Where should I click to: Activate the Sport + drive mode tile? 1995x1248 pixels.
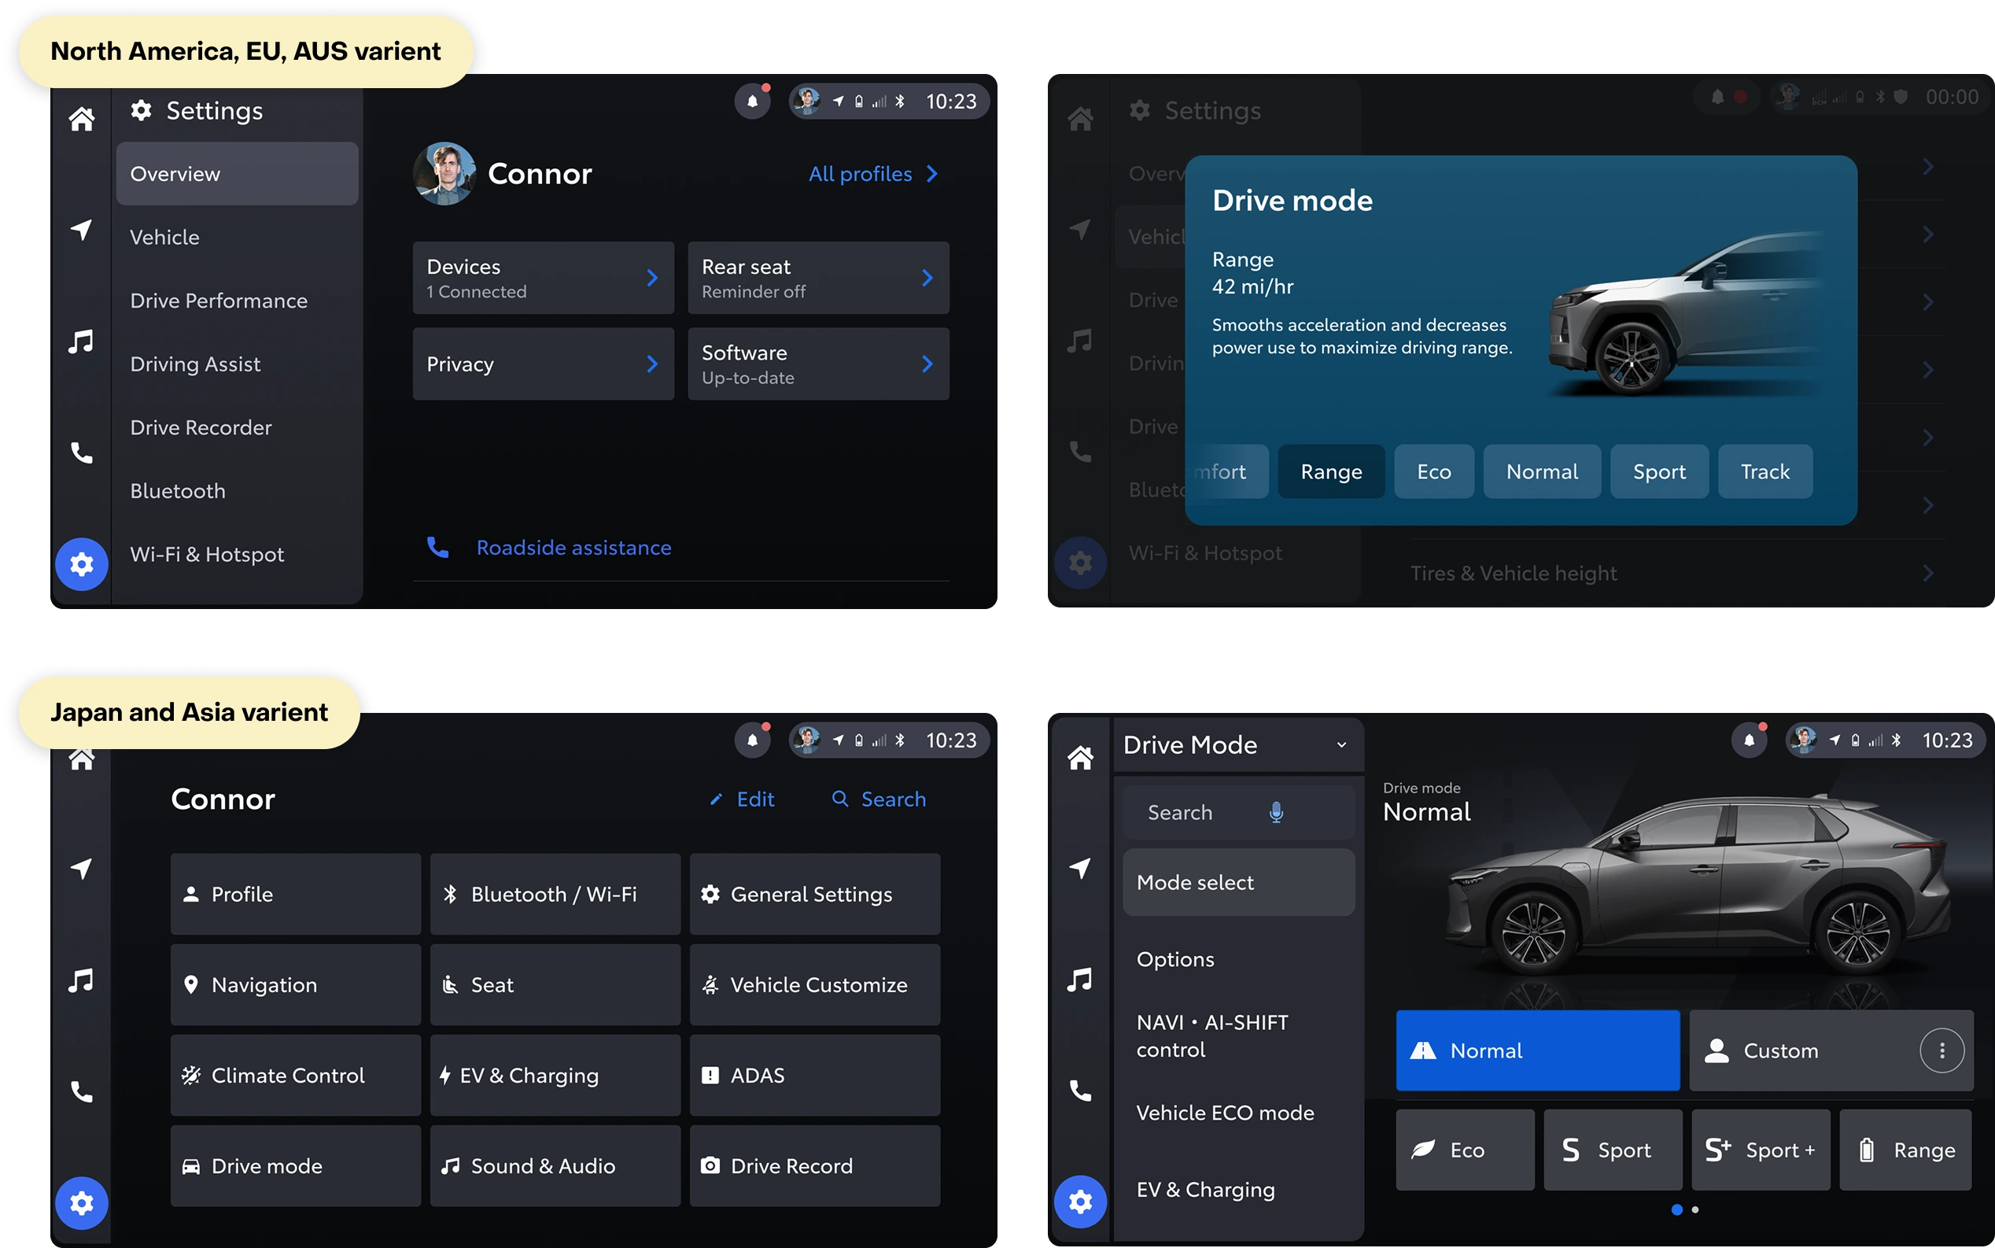pos(1760,1150)
